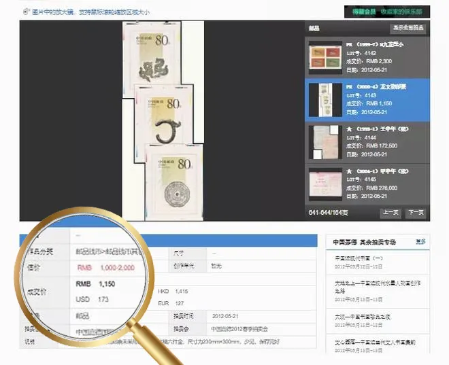Click the price RMB 2,300 of lot 4142
The height and width of the screenshot is (365, 449).
[379, 61]
